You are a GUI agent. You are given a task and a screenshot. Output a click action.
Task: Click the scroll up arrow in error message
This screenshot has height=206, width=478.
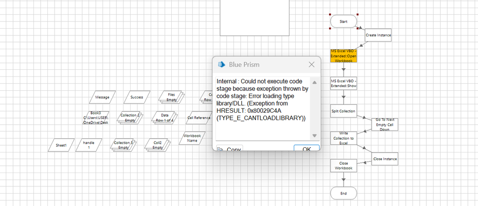click(315, 82)
